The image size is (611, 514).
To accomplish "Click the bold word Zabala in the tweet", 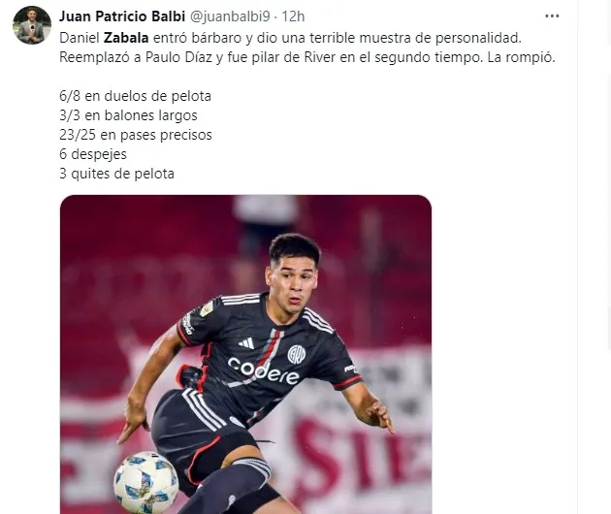I will click(x=126, y=38).
